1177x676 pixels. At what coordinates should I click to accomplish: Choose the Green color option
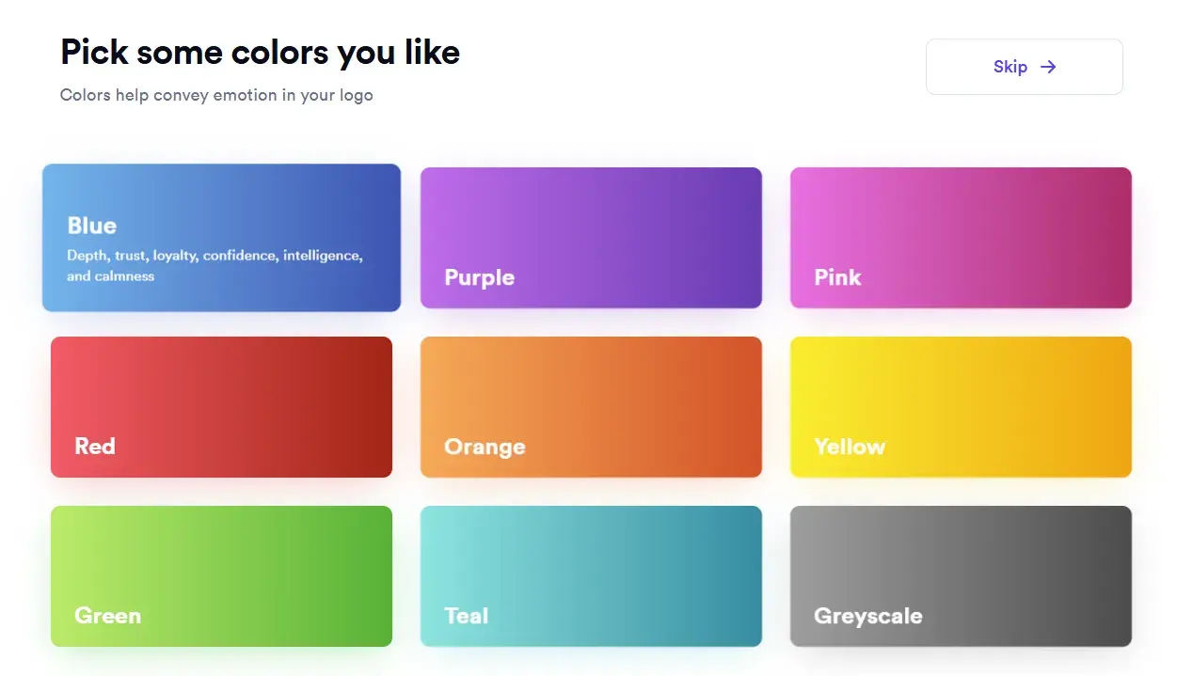(x=221, y=575)
